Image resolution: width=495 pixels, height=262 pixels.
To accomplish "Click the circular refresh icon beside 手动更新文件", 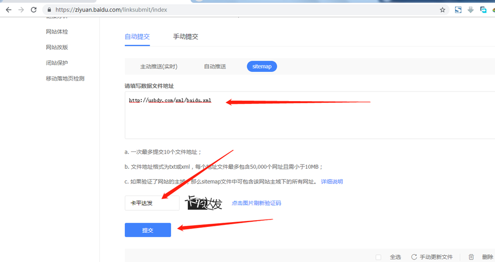I will (414, 257).
